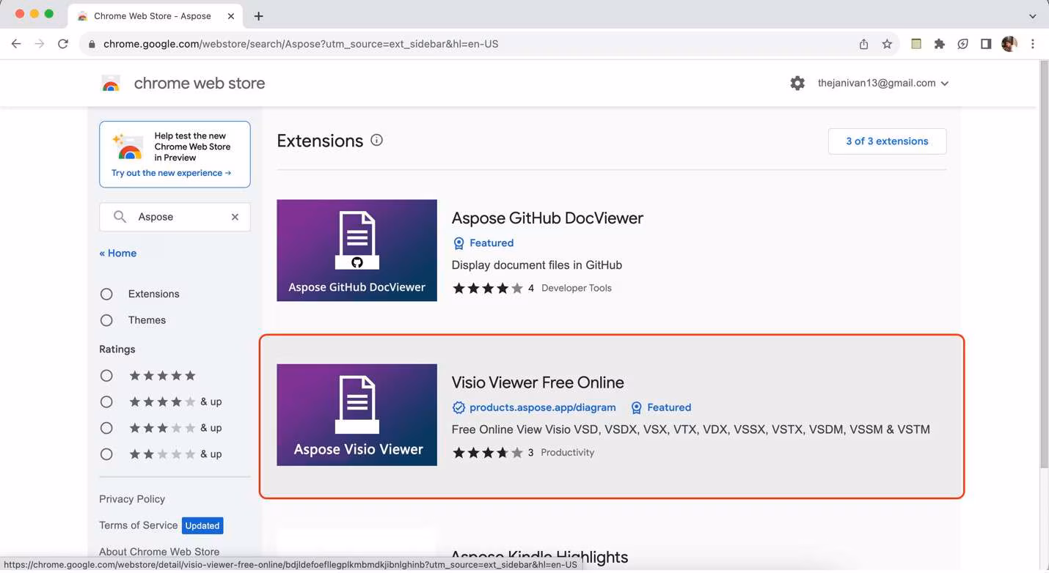The height and width of the screenshot is (573, 1049).
Task: Open Aspose GitHub DocViewer extension title
Action: 547,218
